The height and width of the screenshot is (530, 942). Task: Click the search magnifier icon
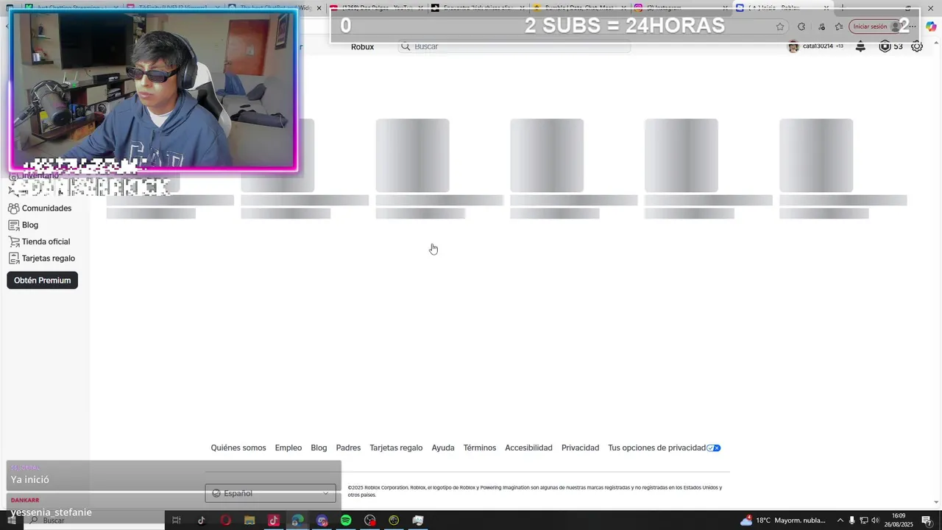pyautogui.click(x=406, y=46)
